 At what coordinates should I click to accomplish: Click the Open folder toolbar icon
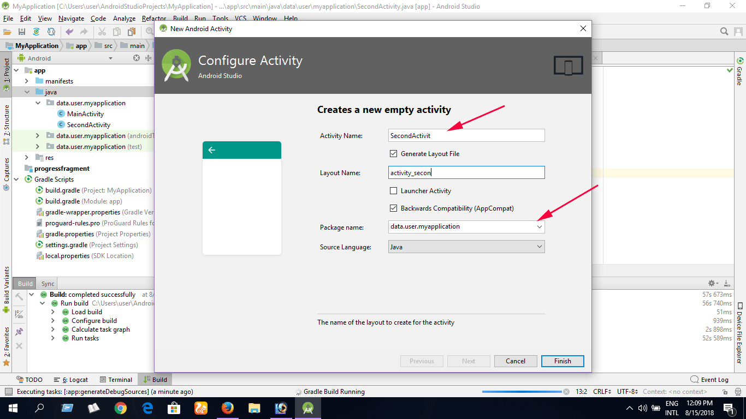coord(8,32)
